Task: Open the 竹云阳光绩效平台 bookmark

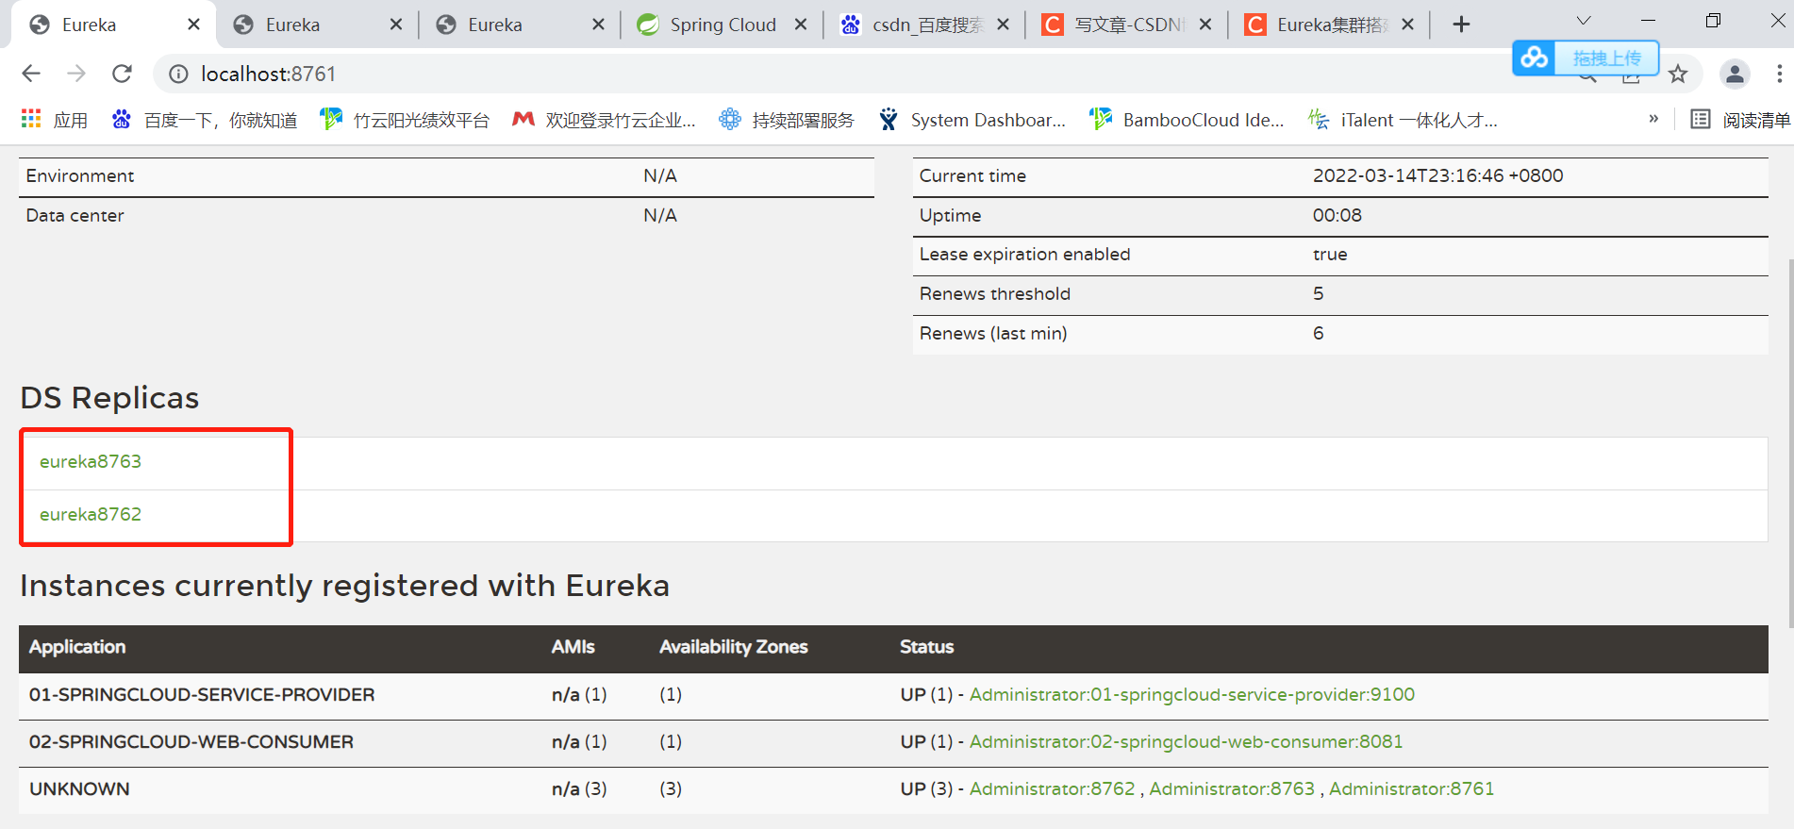Action: pyautogui.click(x=406, y=120)
